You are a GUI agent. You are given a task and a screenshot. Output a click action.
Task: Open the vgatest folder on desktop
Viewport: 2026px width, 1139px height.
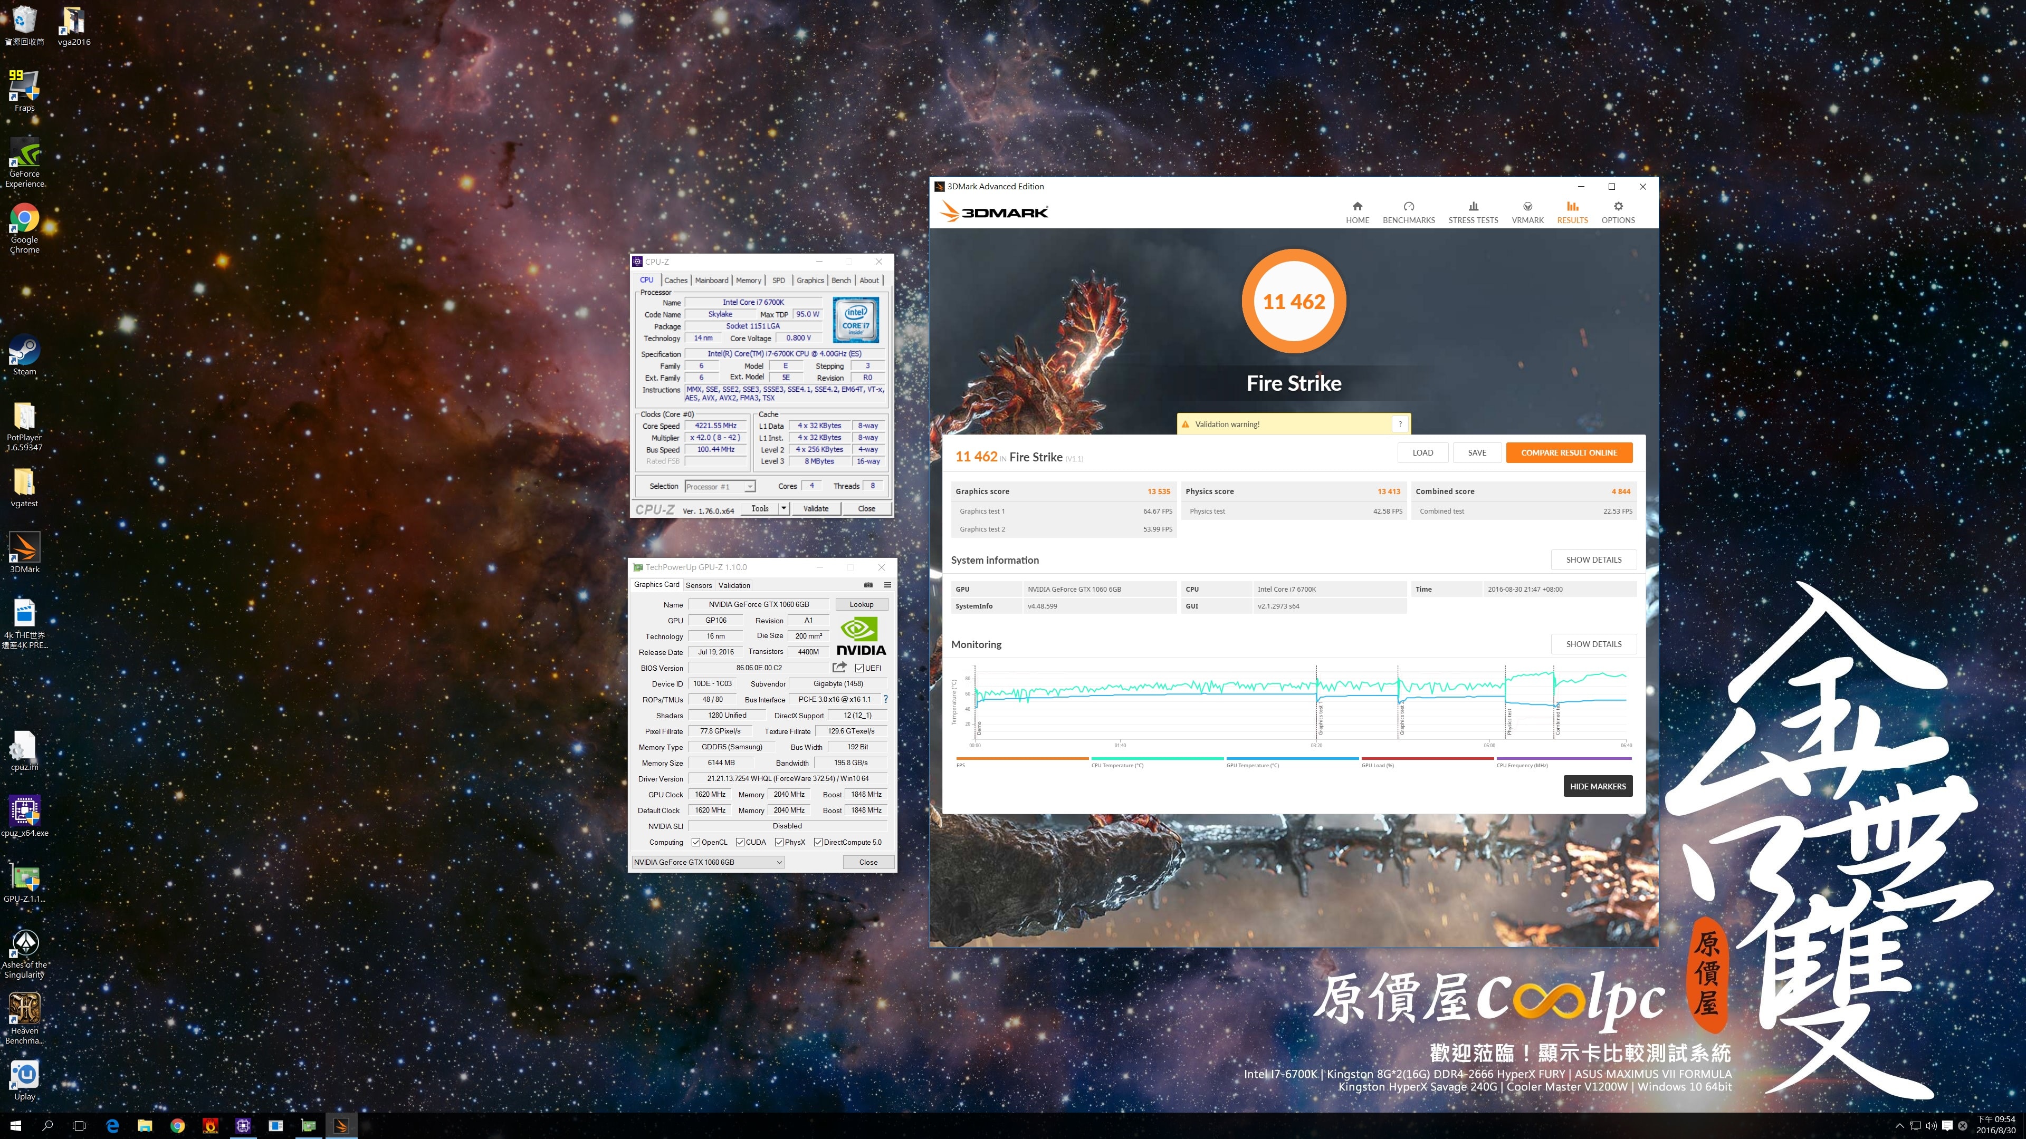tap(24, 487)
